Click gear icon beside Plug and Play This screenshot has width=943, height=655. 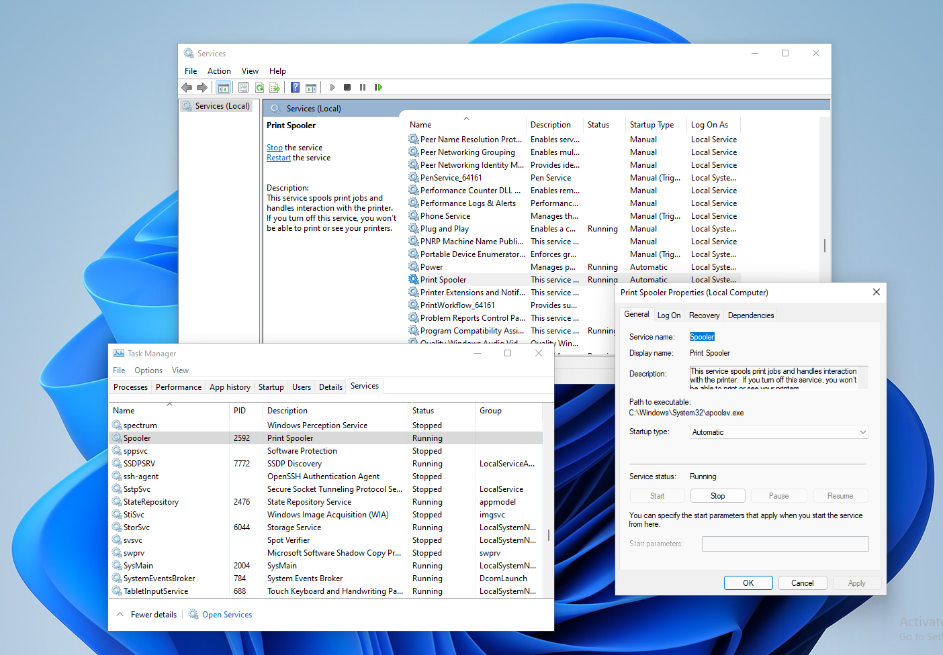point(413,228)
